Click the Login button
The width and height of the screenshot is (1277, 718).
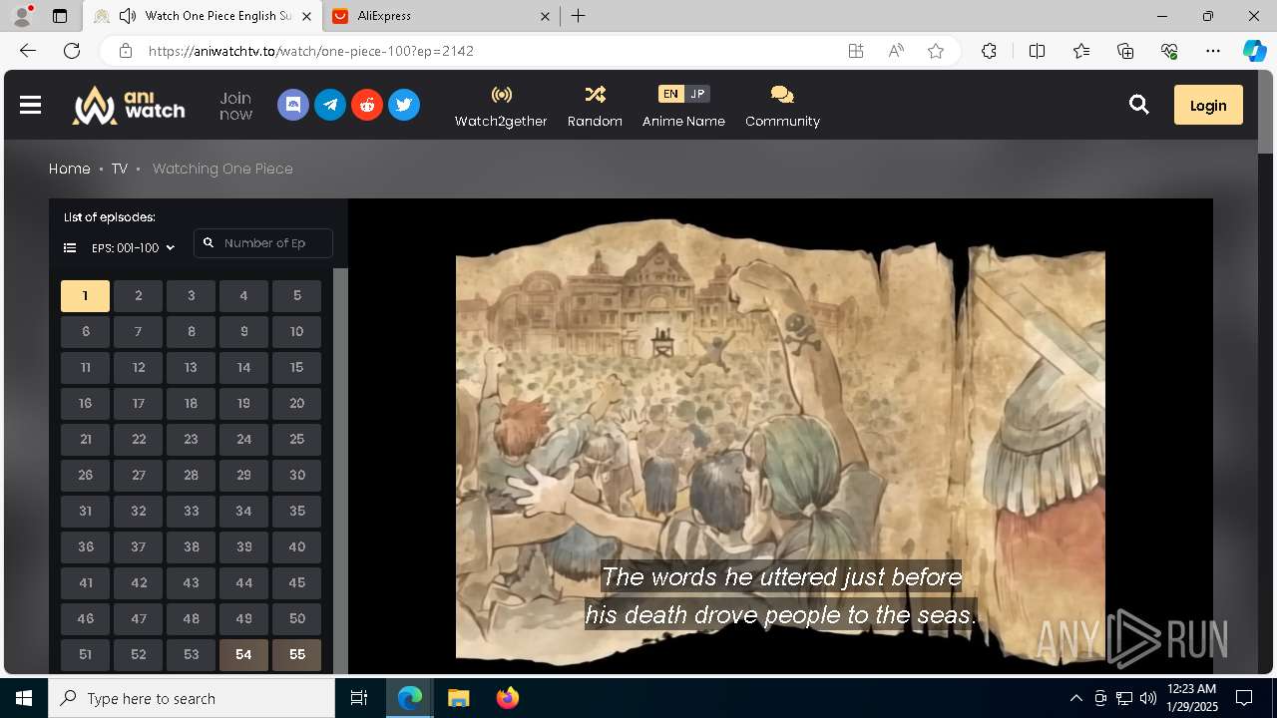point(1208,105)
